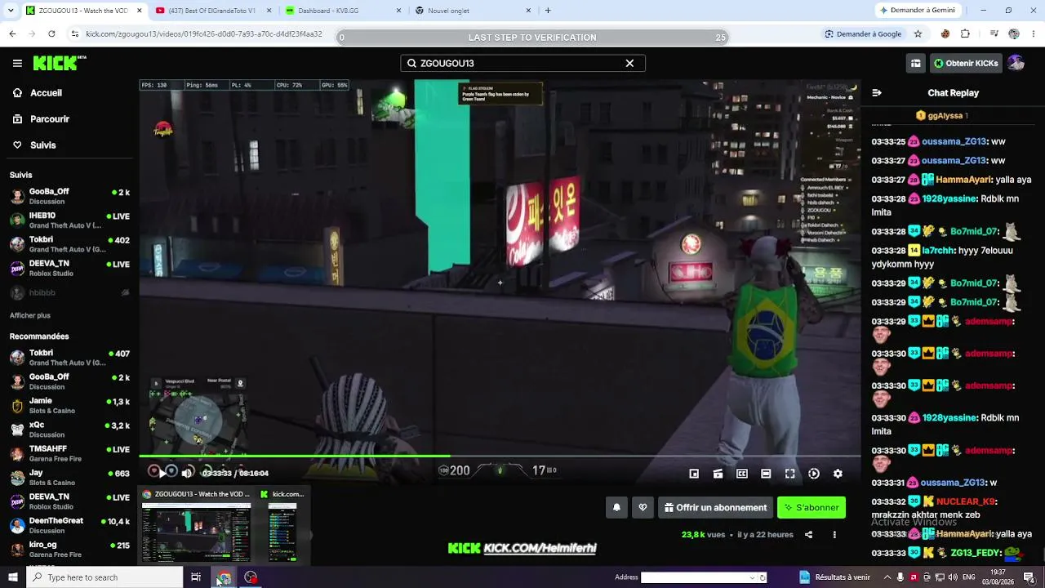1045x588 pixels.
Task: Open Windows notification center
Action: (1029, 577)
